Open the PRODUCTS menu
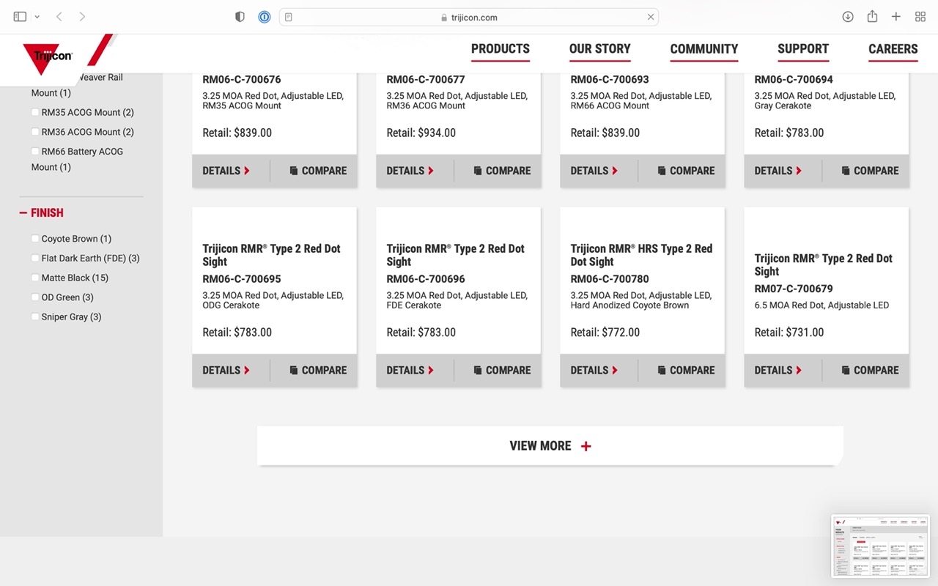Screen dimensions: 938x586 coord(501,49)
